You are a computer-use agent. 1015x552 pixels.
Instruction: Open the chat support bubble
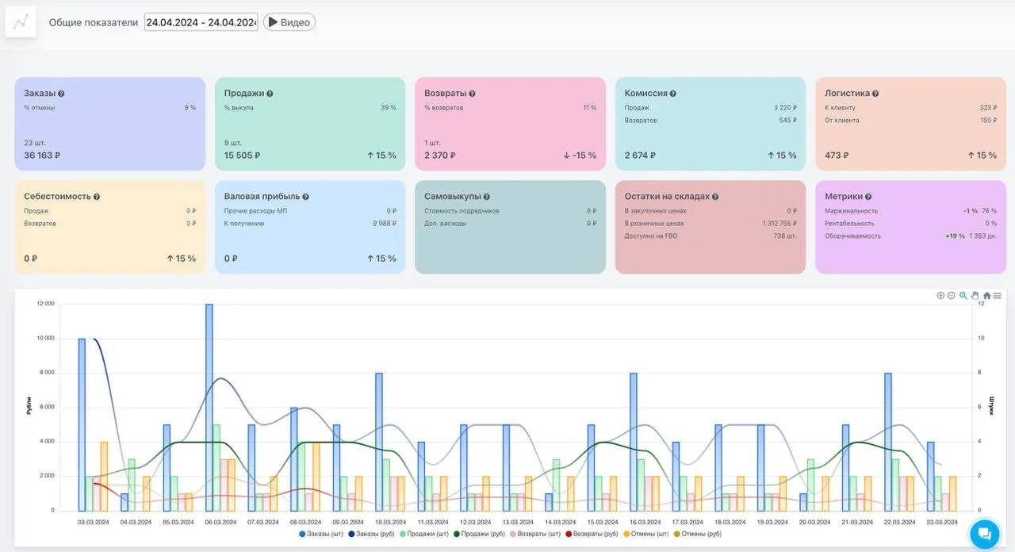[x=984, y=533]
